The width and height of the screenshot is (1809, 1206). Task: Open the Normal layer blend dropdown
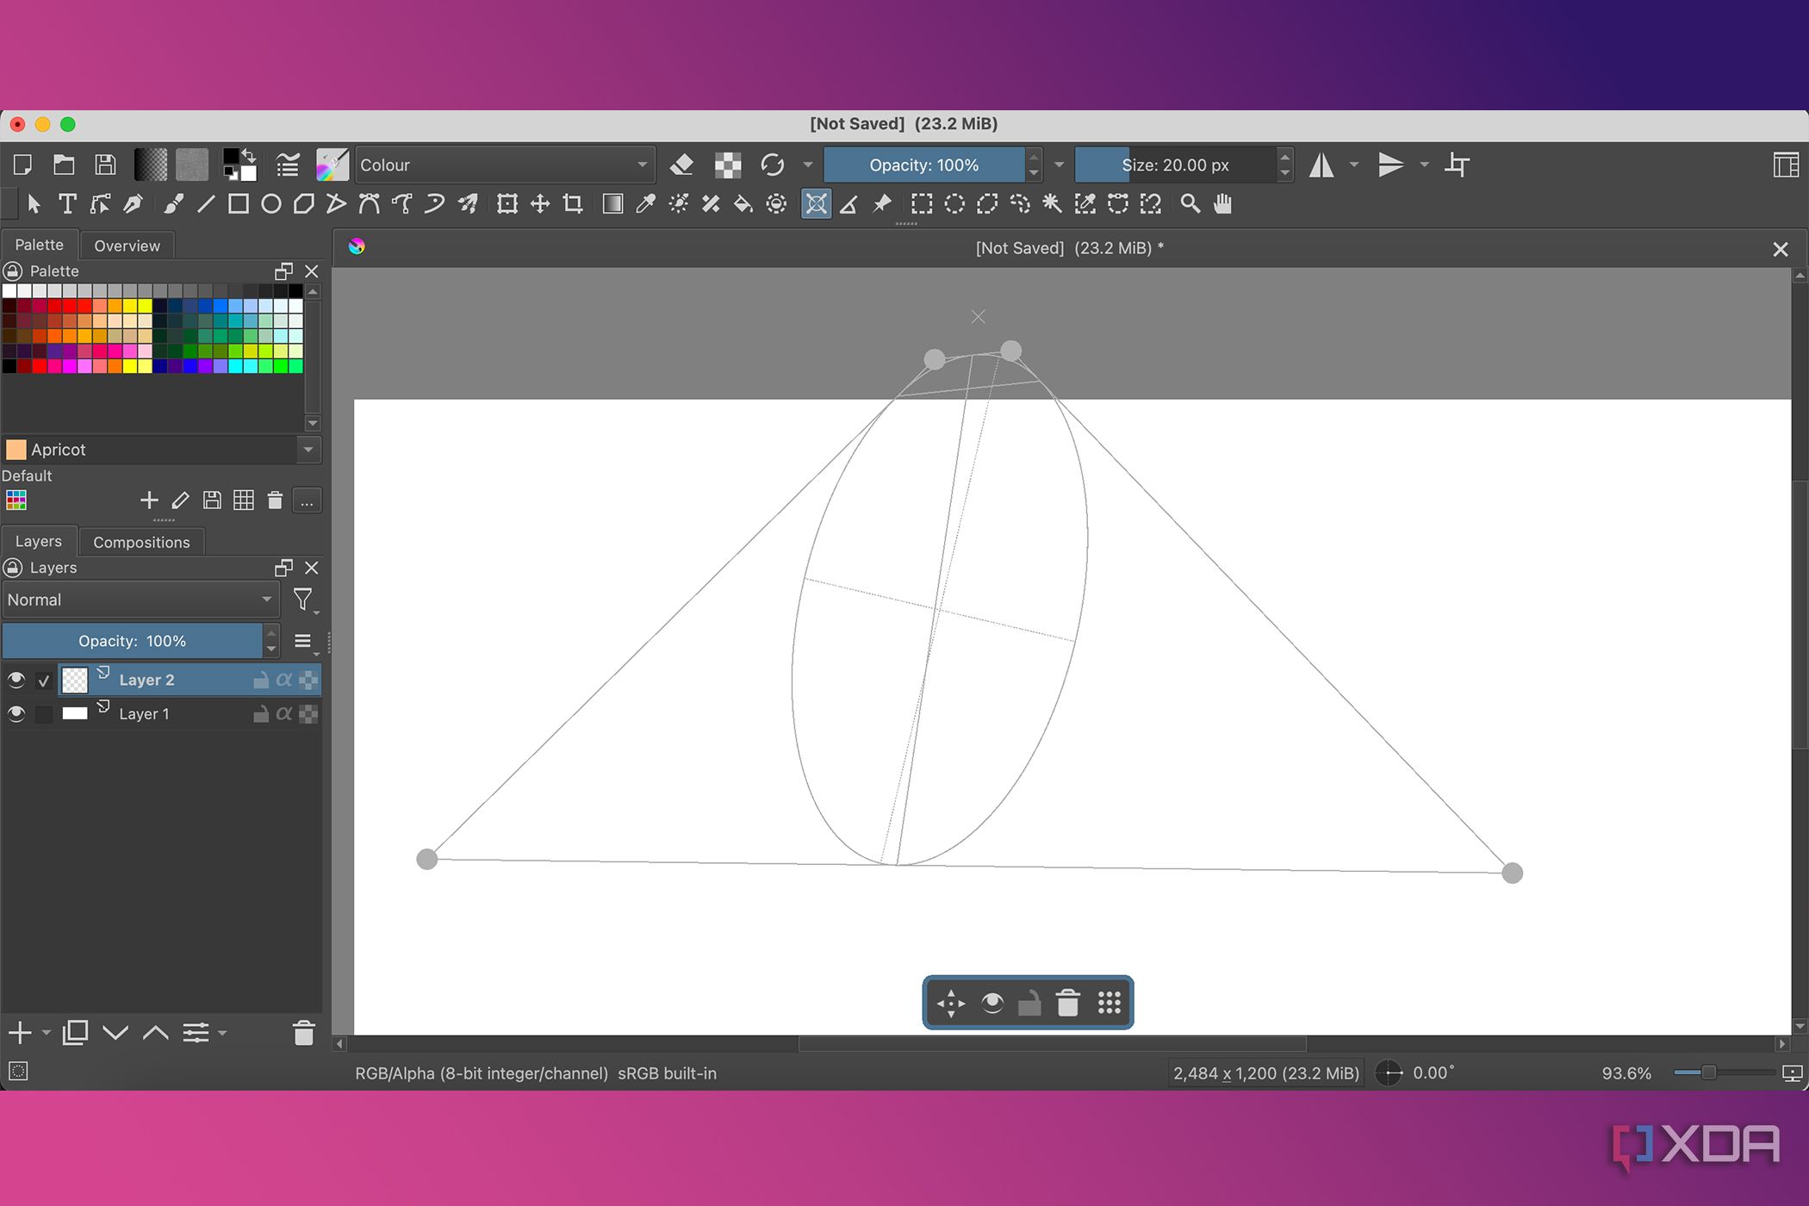[141, 600]
